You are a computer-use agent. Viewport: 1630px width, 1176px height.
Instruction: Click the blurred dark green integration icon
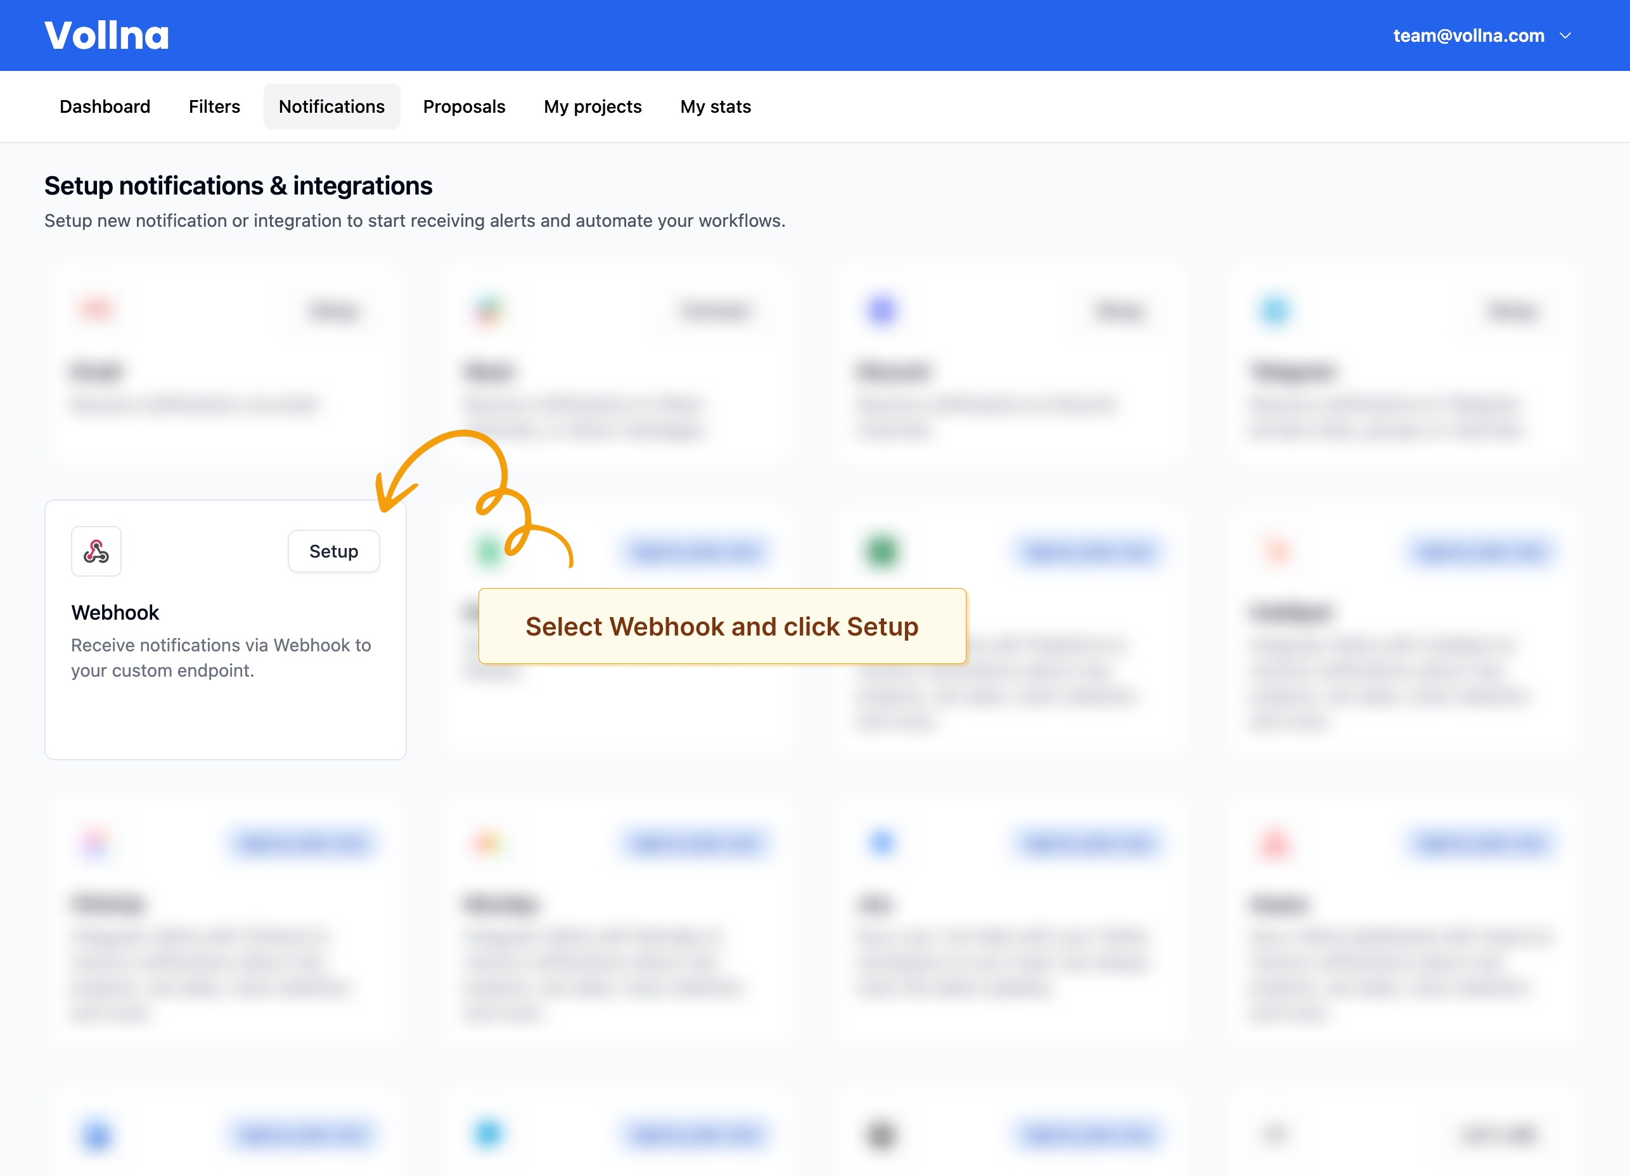pos(882,551)
